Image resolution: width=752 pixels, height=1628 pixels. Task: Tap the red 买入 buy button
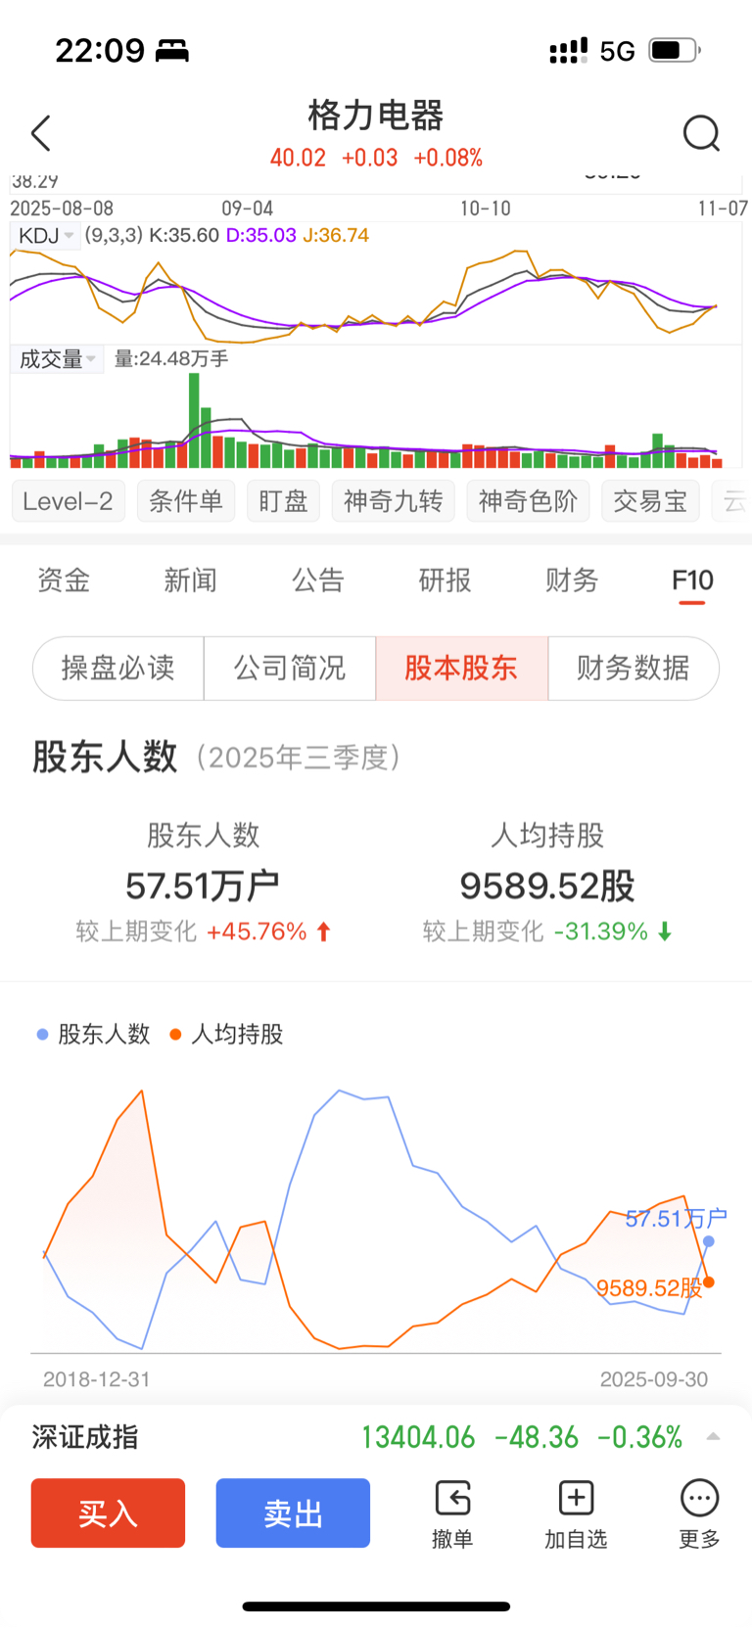(x=108, y=1513)
